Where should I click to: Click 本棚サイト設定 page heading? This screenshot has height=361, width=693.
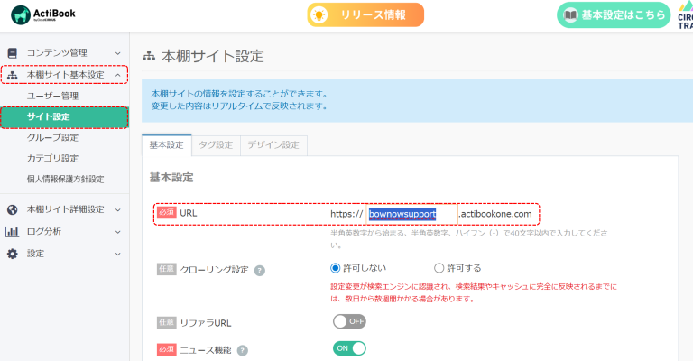coord(213,57)
